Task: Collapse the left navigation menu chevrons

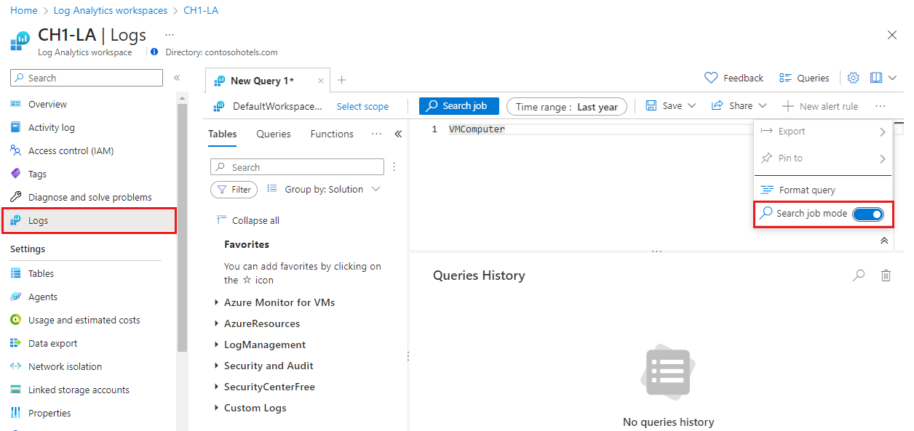Action: (176, 78)
